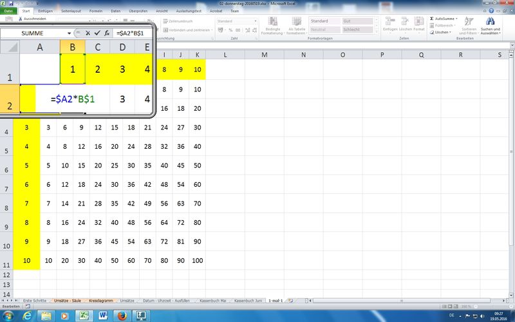The image size is (515, 322).
Task: Open the Ausrichtung group dialog launcher
Action: (x=212, y=39)
